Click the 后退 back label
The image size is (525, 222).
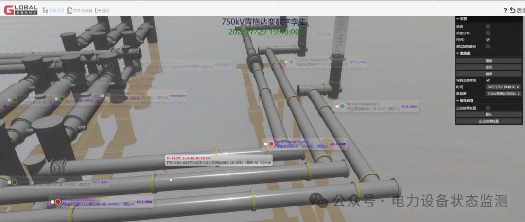[521, 11]
